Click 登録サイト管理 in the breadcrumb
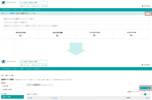The image size is (152, 100). [x=9, y=75]
